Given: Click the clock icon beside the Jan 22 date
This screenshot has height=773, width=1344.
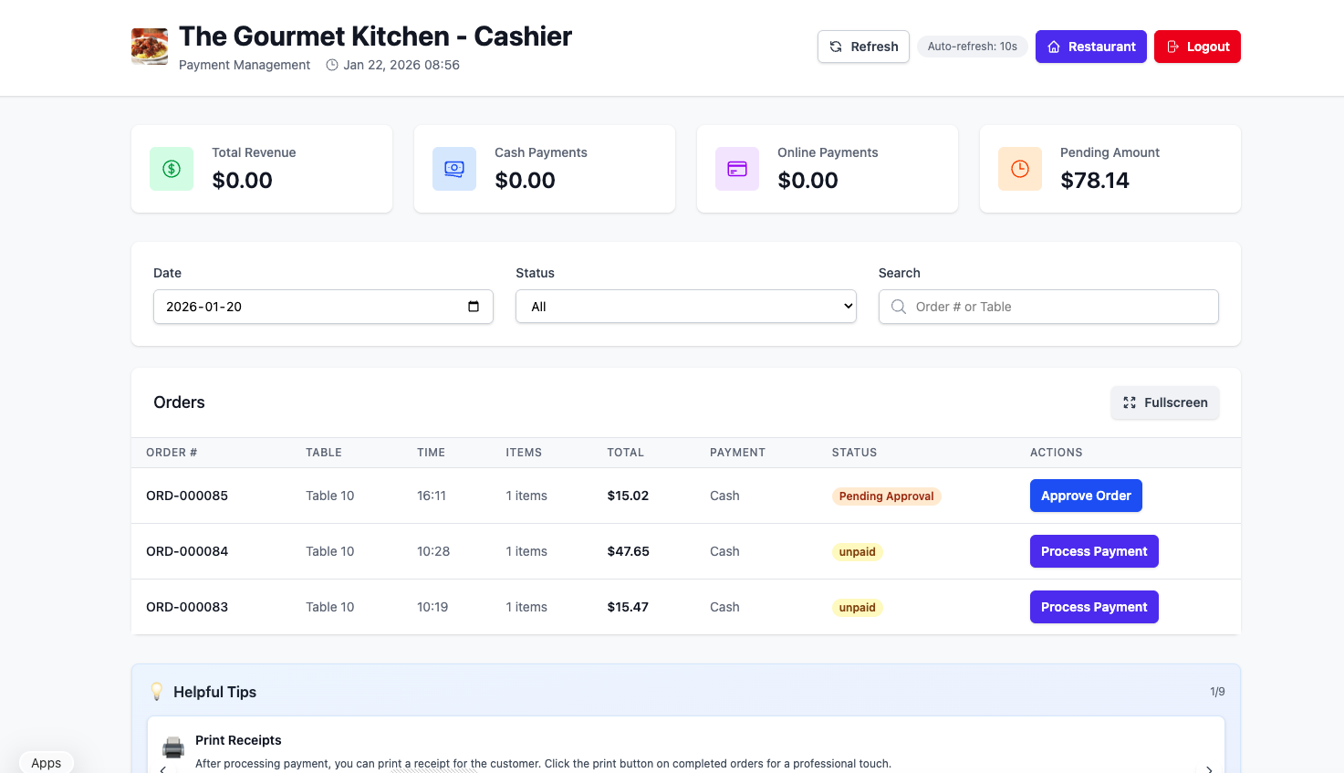Looking at the screenshot, I should click(x=330, y=65).
